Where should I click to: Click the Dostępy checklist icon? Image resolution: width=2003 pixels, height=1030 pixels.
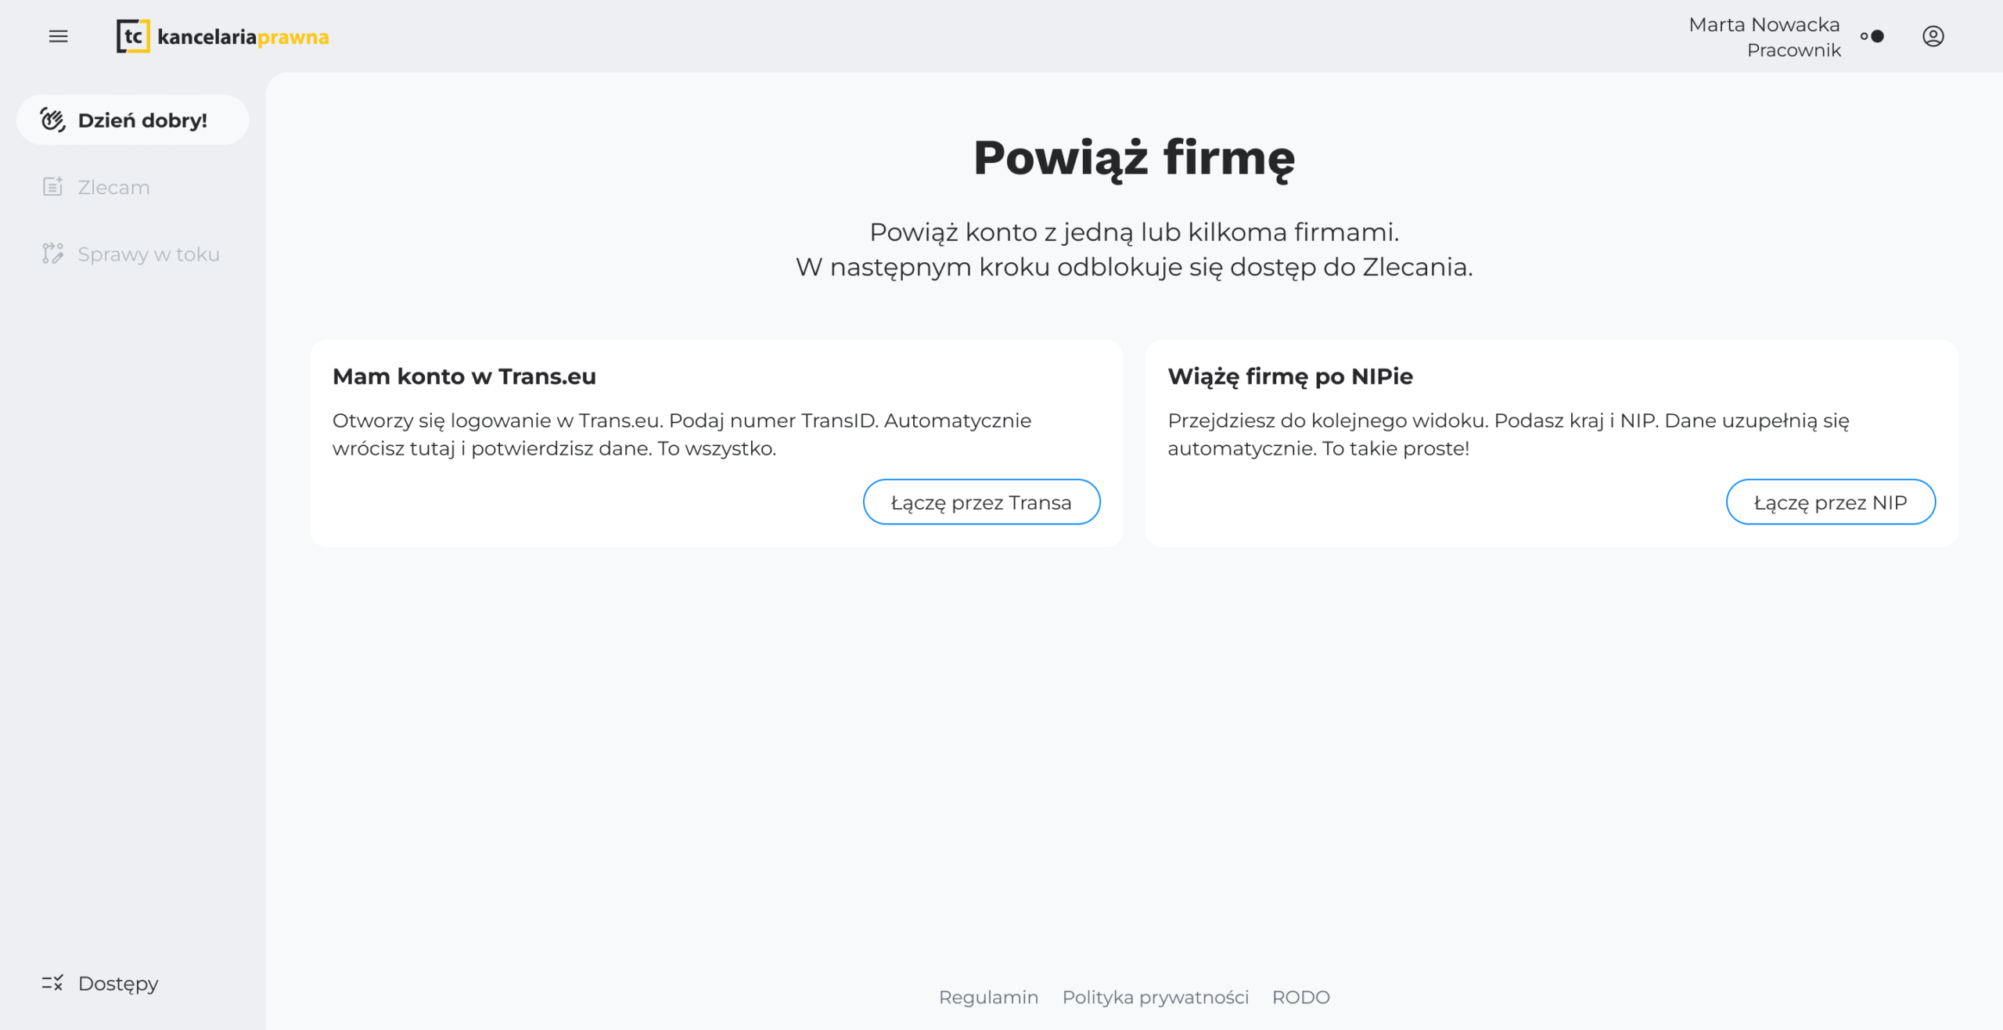52,983
